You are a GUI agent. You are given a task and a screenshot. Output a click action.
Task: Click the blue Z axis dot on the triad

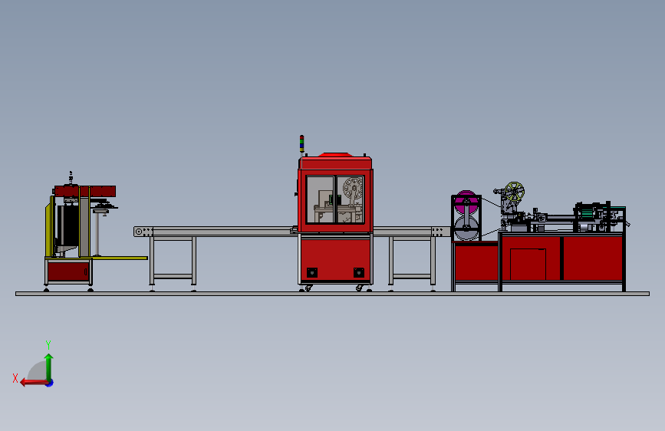pos(50,383)
